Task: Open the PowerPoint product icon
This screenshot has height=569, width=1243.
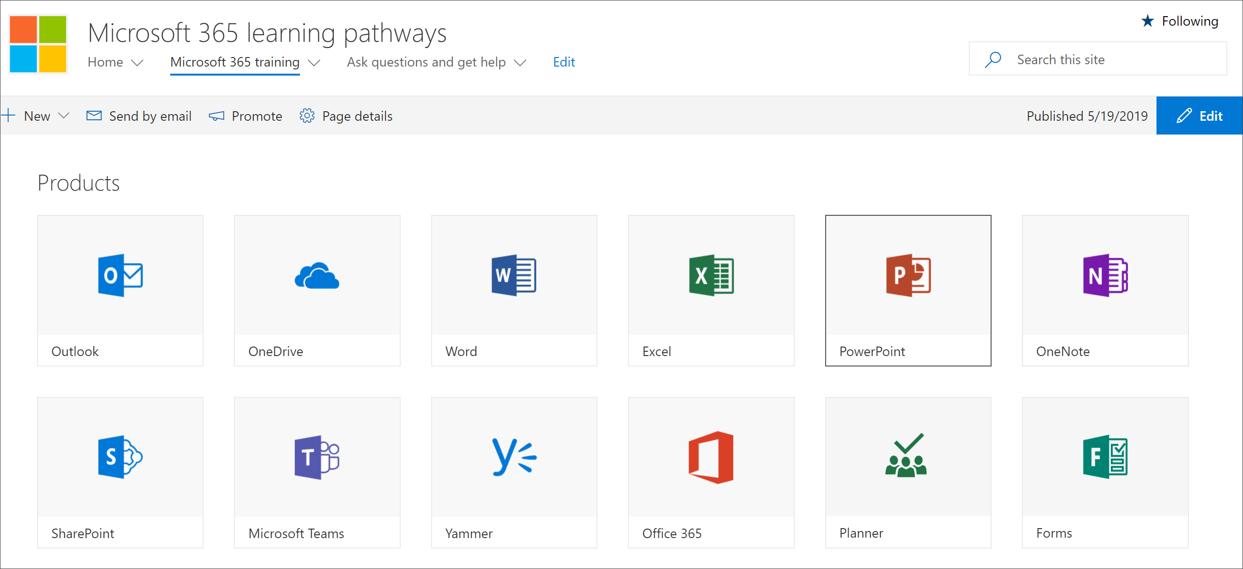Action: (x=908, y=275)
